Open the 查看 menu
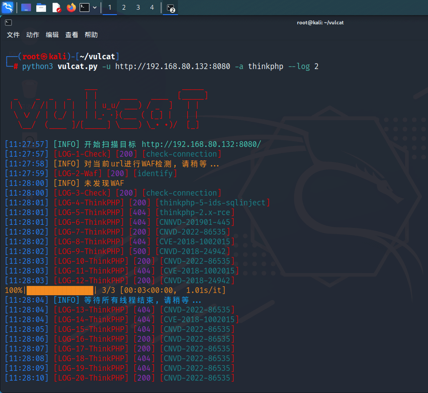Image resolution: width=428 pixels, height=393 pixels. point(72,35)
